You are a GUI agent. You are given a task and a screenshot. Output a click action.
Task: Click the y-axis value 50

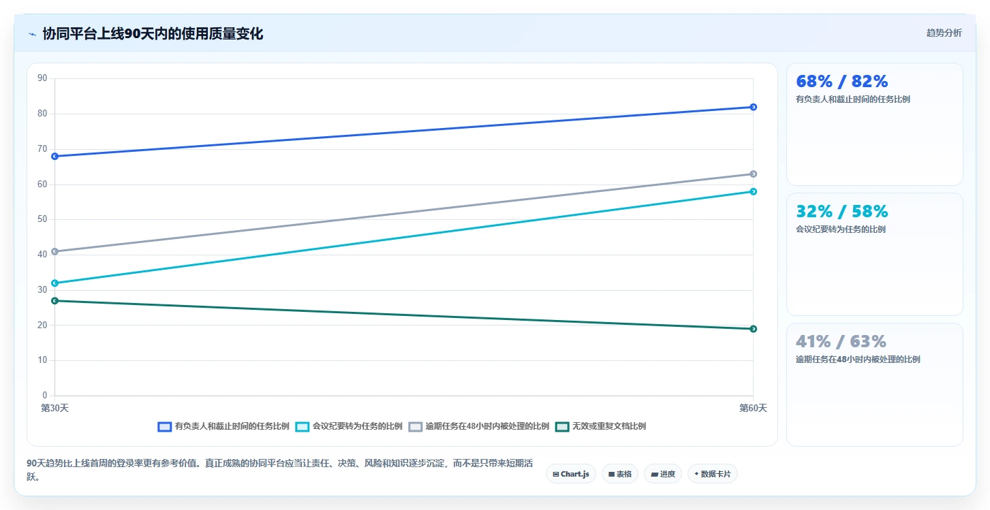pos(42,219)
